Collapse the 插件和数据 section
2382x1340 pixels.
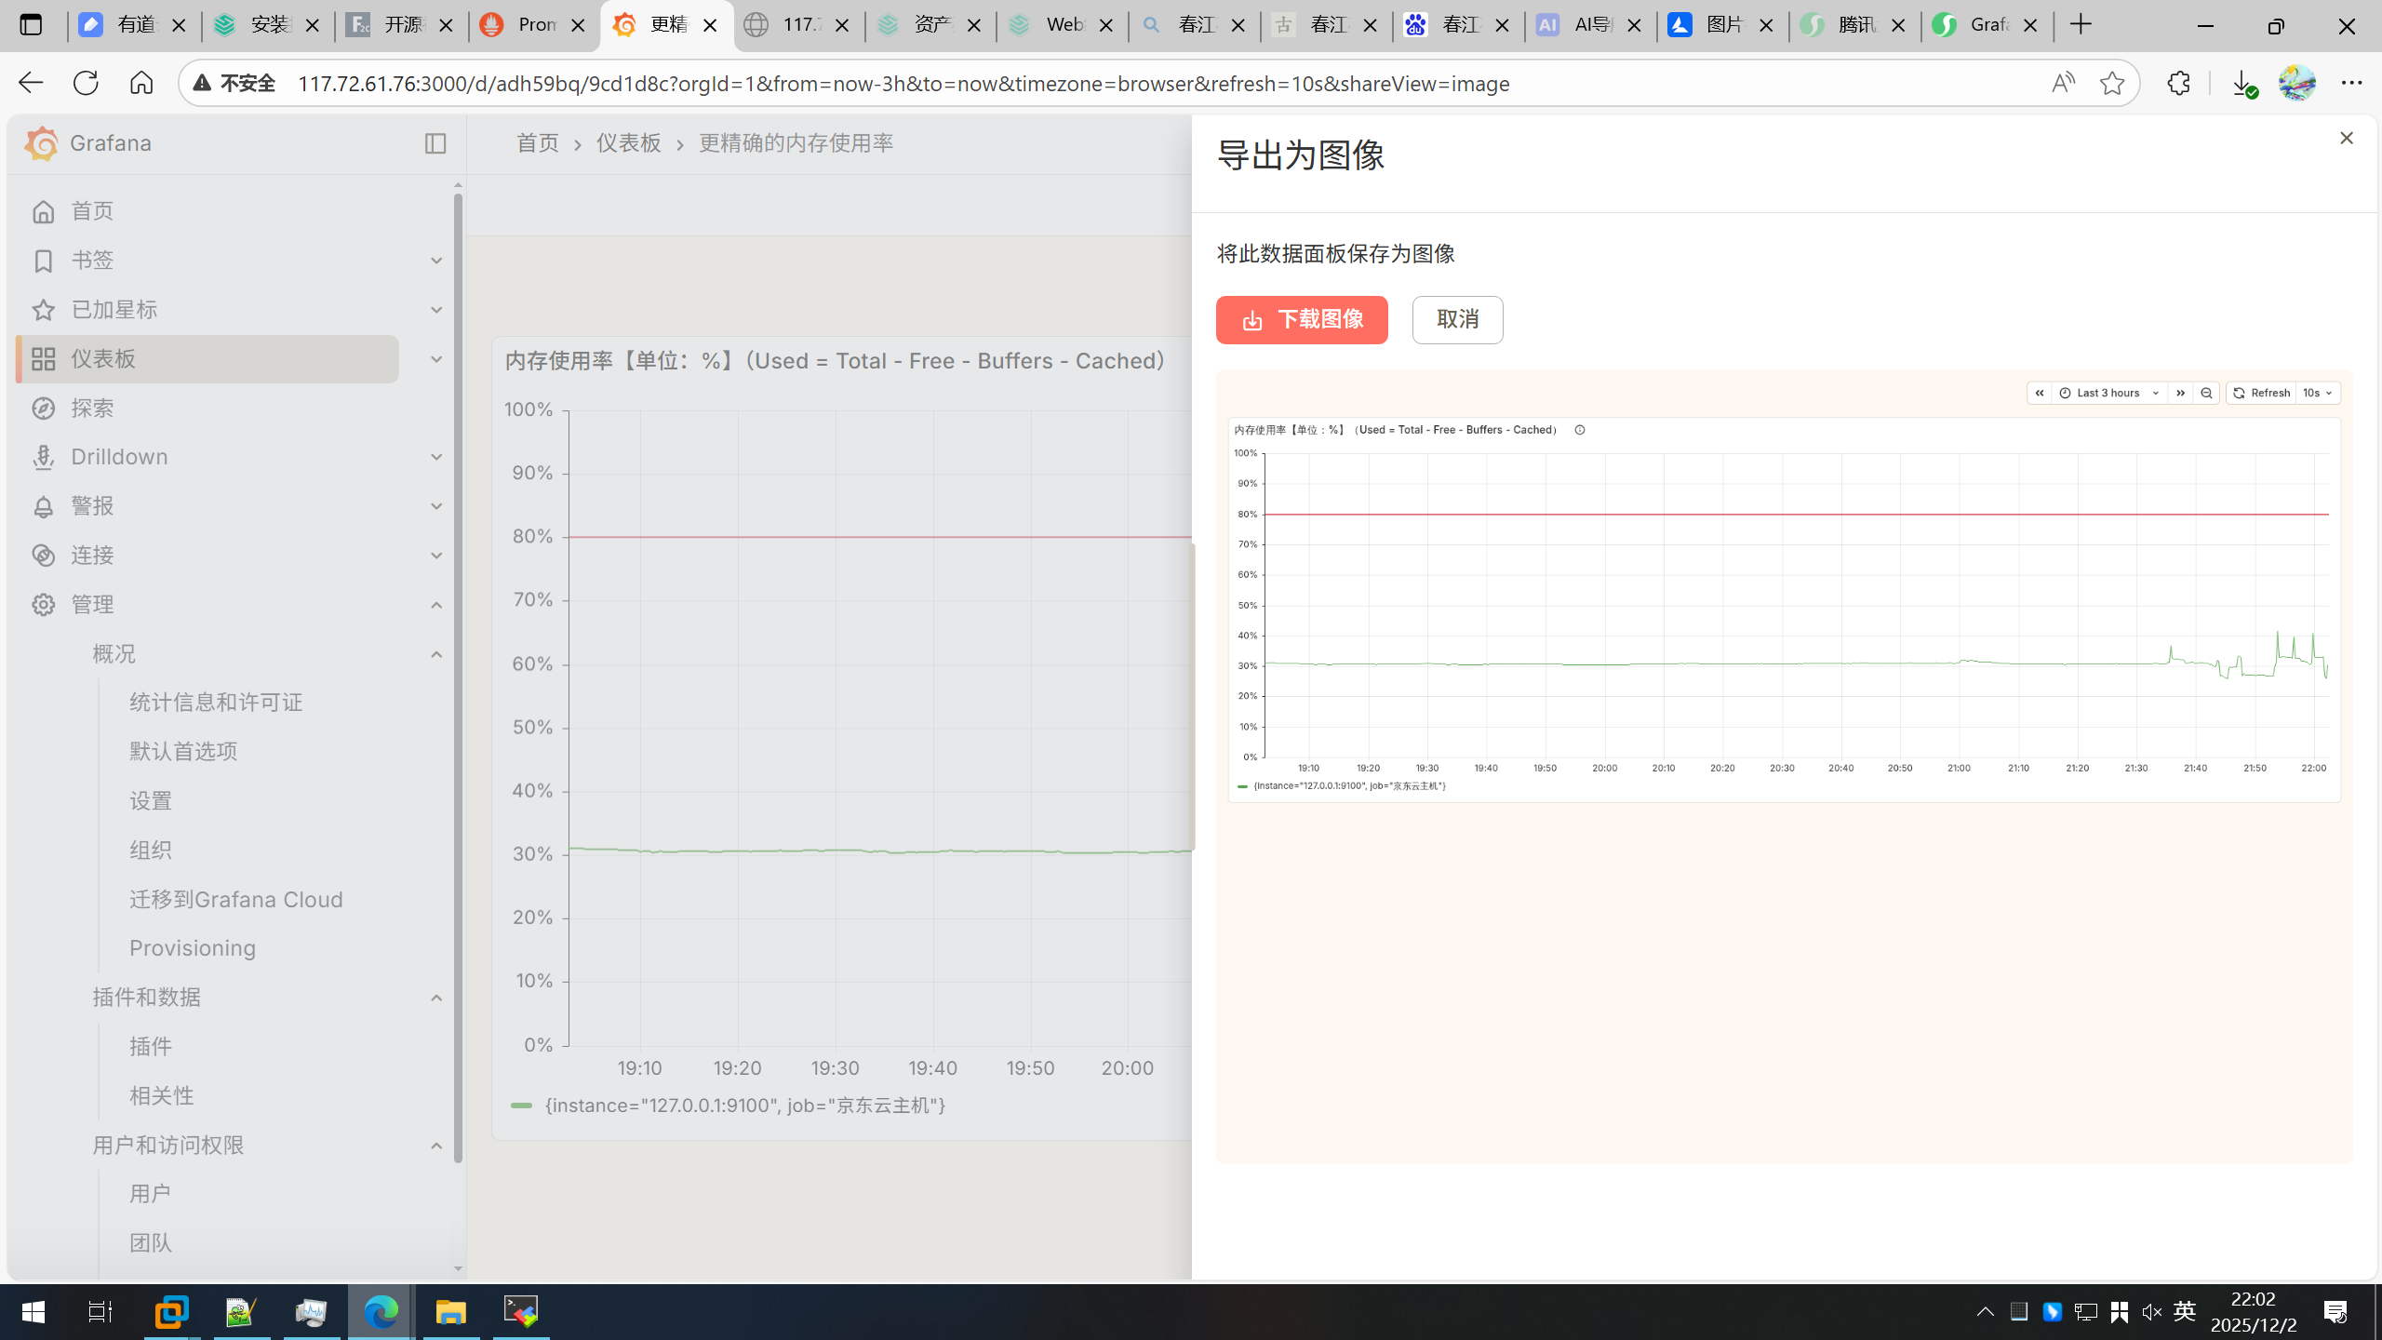pyautogui.click(x=435, y=998)
